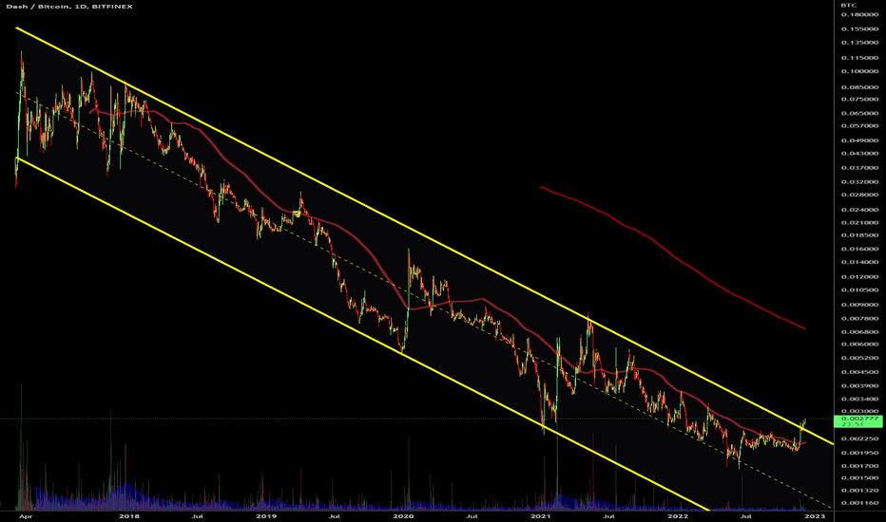Screen dimensions: 886x522
Task: Click price axis value 0.049000
Action: [859, 140]
